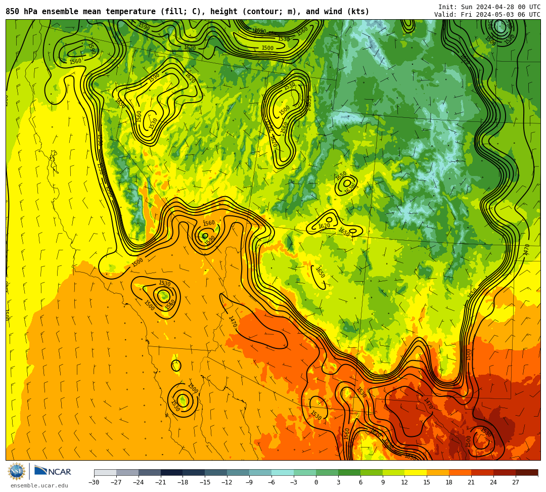Click the colorbar tick label 21
The height and width of the screenshot is (492, 546).
point(471,482)
